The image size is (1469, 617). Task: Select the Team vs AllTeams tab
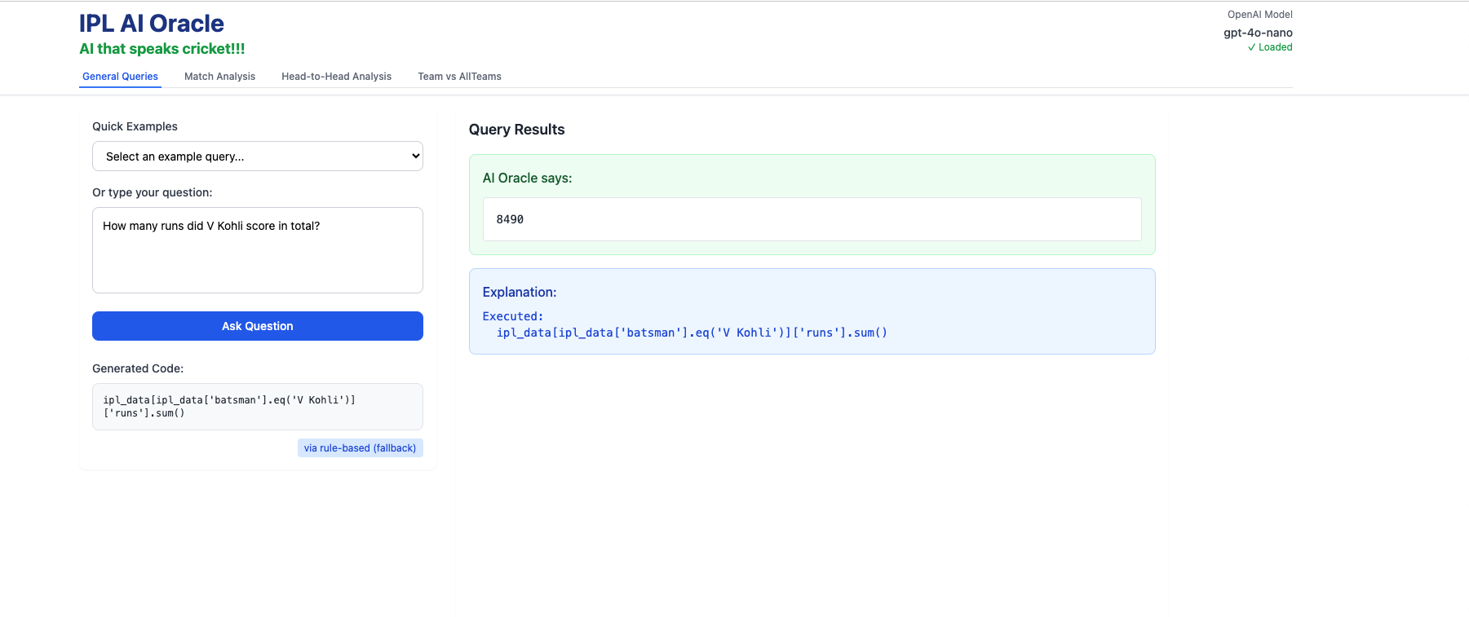click(x=459, y=77)
